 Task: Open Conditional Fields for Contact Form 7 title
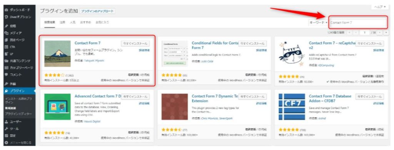pos(215,45)
